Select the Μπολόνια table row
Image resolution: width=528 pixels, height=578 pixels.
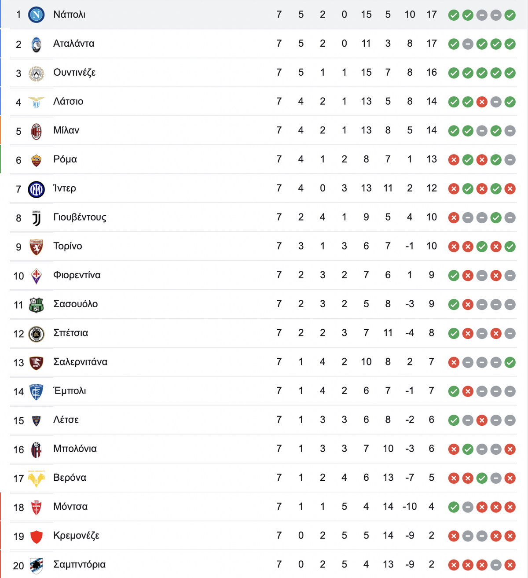tap(263, 449)
